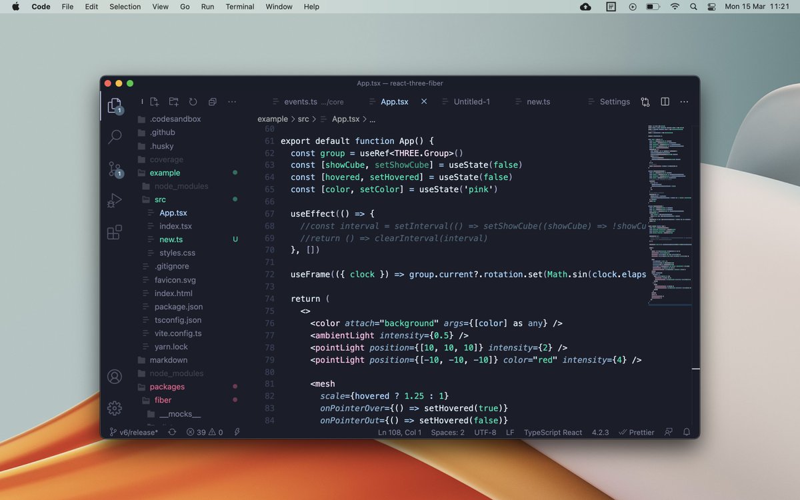Open changes compare icon in editor toolbar
Image resolution: width=800 pixels, height=500 pixels.
645,102
